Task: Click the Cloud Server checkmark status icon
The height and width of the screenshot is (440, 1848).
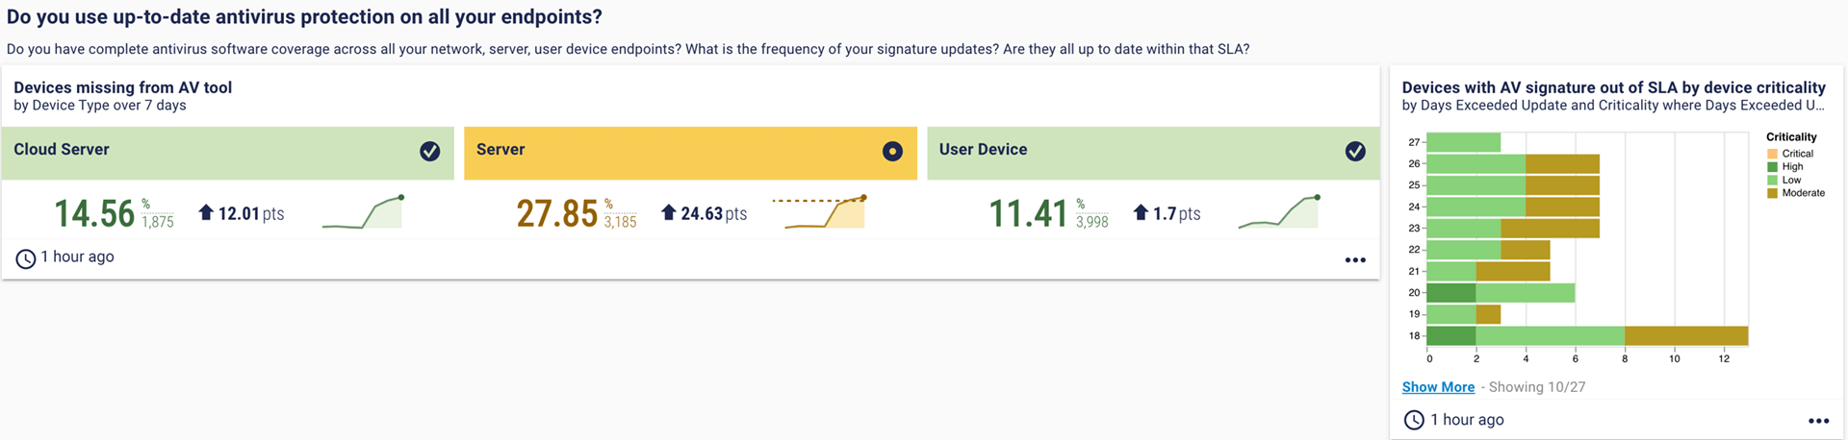Action: [430, 151]
